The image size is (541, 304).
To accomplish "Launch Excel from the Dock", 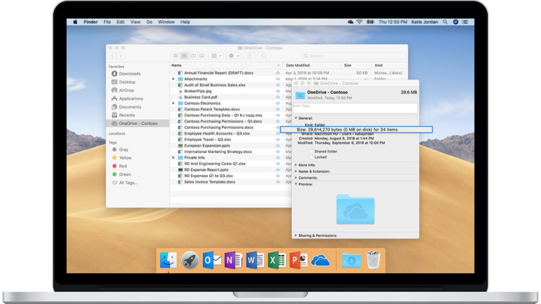I will 277,260.
